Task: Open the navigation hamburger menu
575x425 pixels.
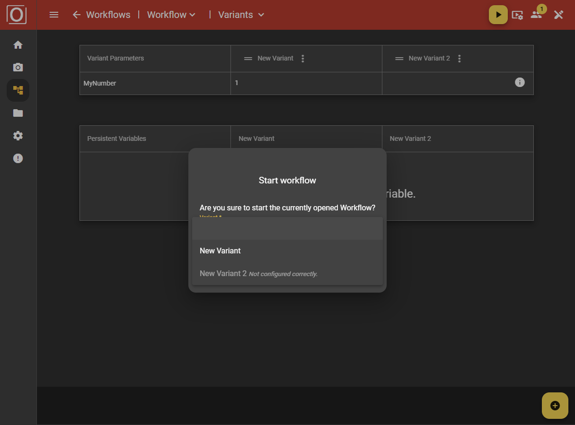Action: pyautogui.click(x=53, y=15)
